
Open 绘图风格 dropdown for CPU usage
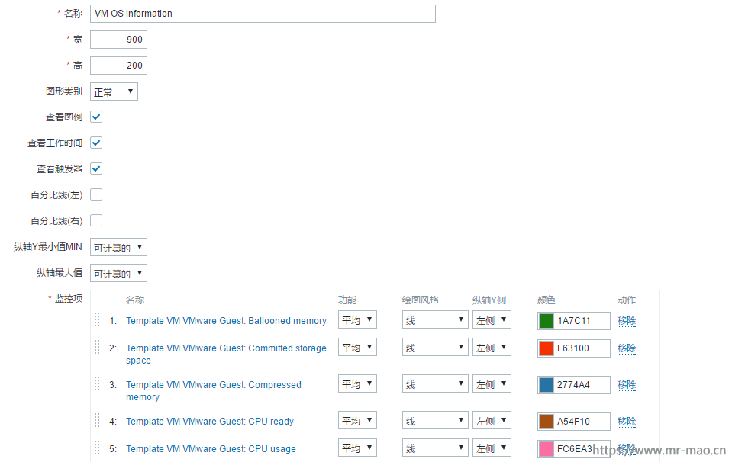coord(435,448)
